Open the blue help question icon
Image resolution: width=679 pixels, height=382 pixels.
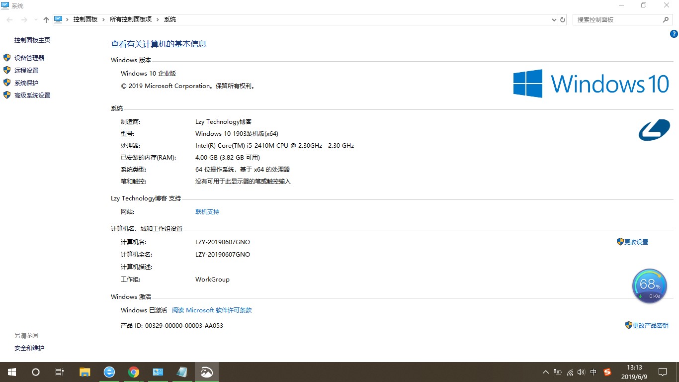[x=674, y=34]
